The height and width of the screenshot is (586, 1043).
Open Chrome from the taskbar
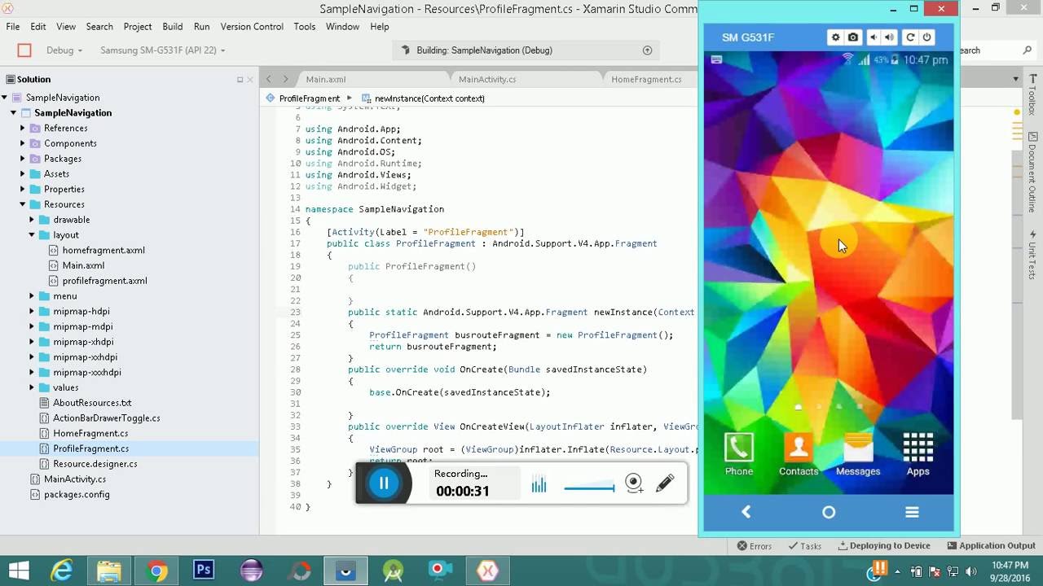coord(157,571)
